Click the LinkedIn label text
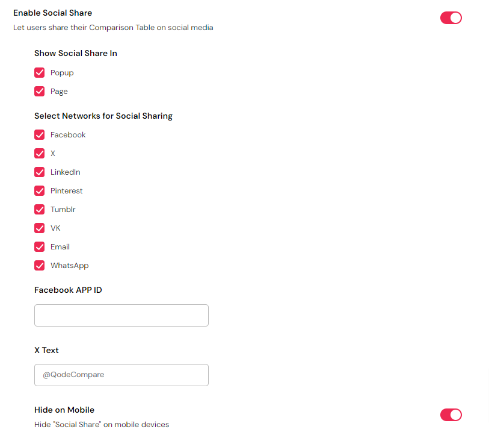Viewport: 489px width, 438px height. coord(65,172)
